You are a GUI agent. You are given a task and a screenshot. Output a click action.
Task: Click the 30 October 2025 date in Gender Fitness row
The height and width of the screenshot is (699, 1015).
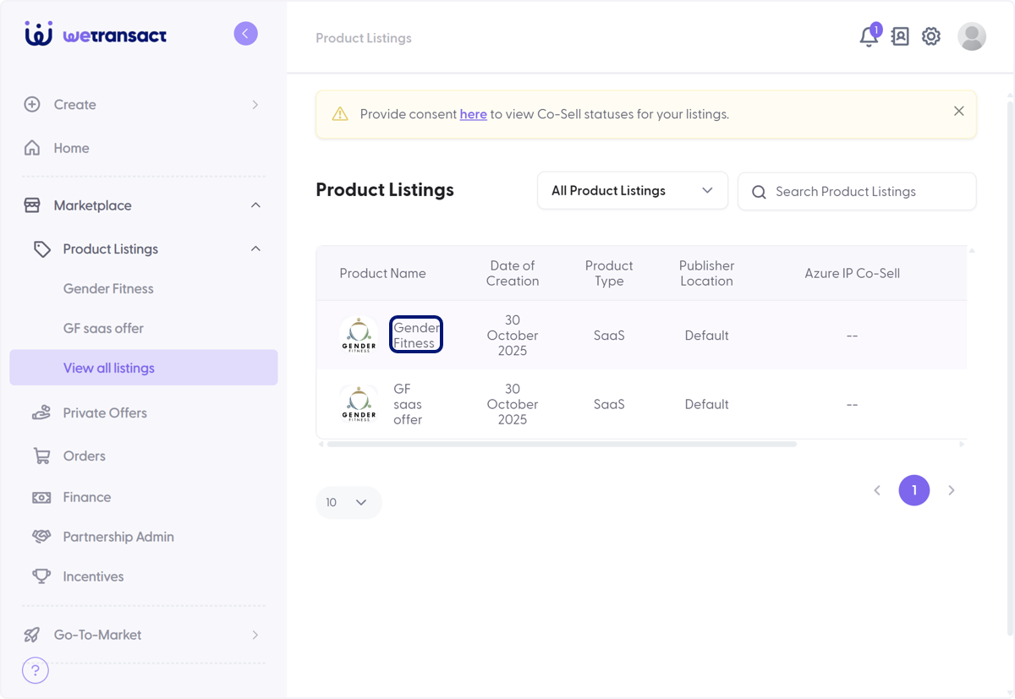pyautogui.click(x=513, y=336)
